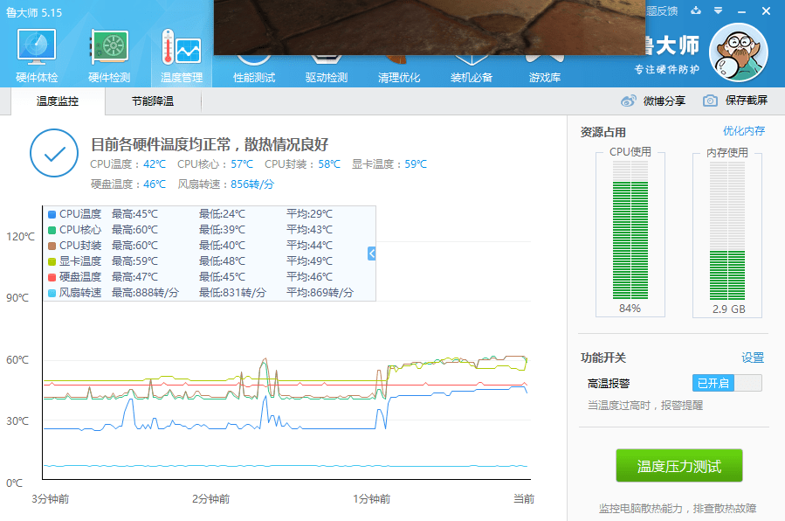The height and width of the screenshot is (521, 785).
Task: Click the download tray icon in title bar
Action: [x=696, y=11]
